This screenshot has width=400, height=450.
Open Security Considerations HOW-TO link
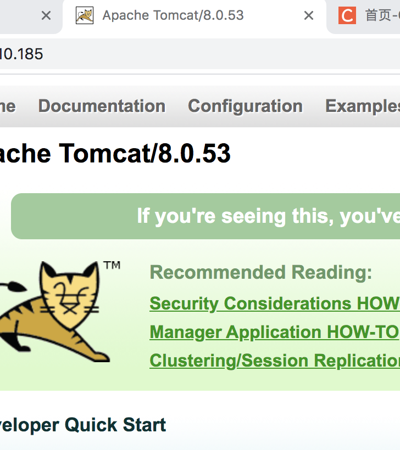pos(275,303)
